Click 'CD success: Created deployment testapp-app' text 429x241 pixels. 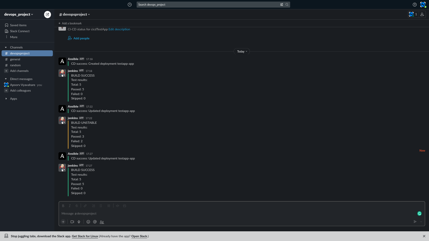(x=103, y=64)
